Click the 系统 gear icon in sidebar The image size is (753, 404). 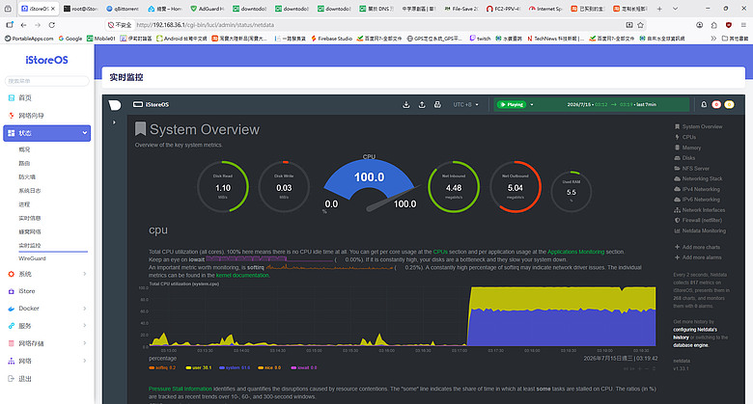tap(11, 274)
